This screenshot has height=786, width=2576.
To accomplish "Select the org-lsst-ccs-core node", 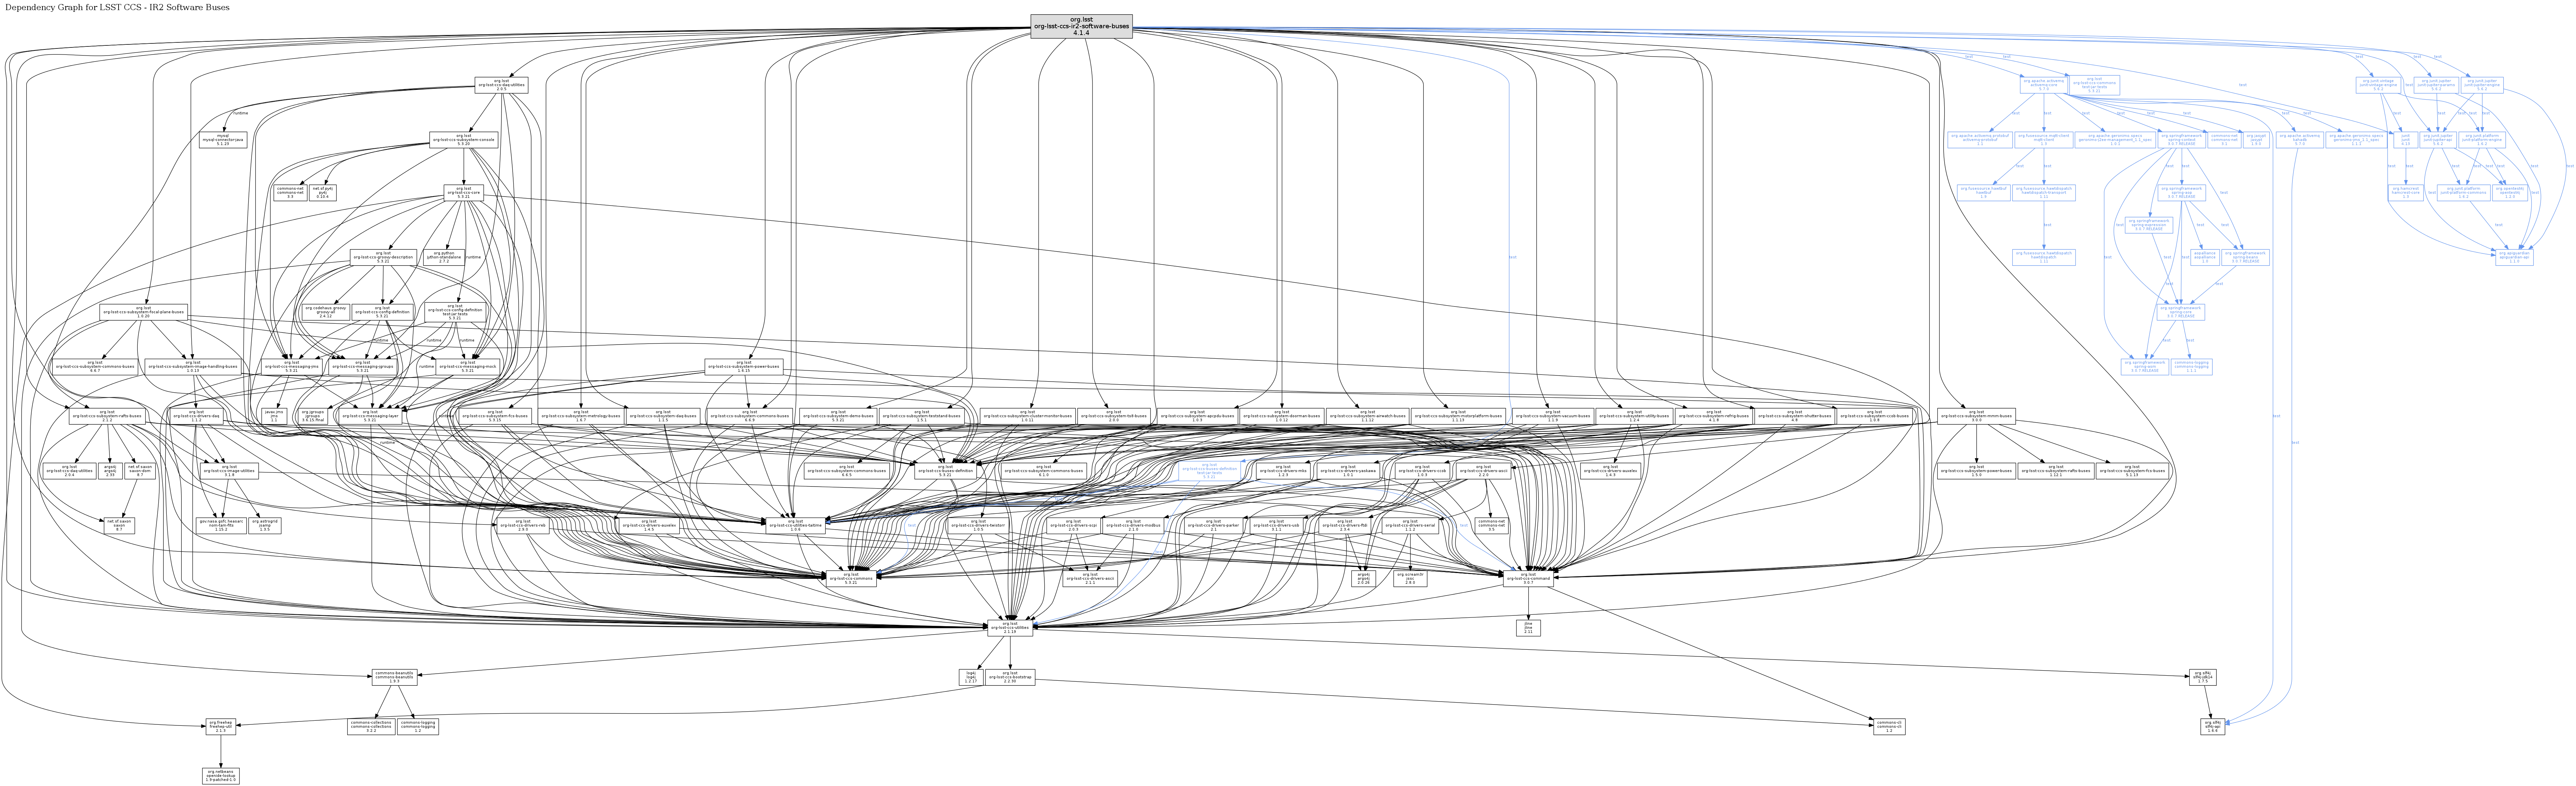I will pos(464,193).
